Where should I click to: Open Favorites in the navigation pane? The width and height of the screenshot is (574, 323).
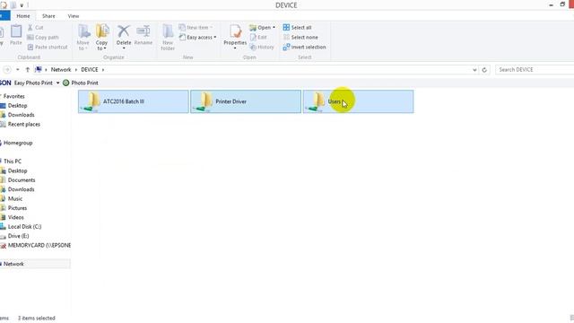14,96
